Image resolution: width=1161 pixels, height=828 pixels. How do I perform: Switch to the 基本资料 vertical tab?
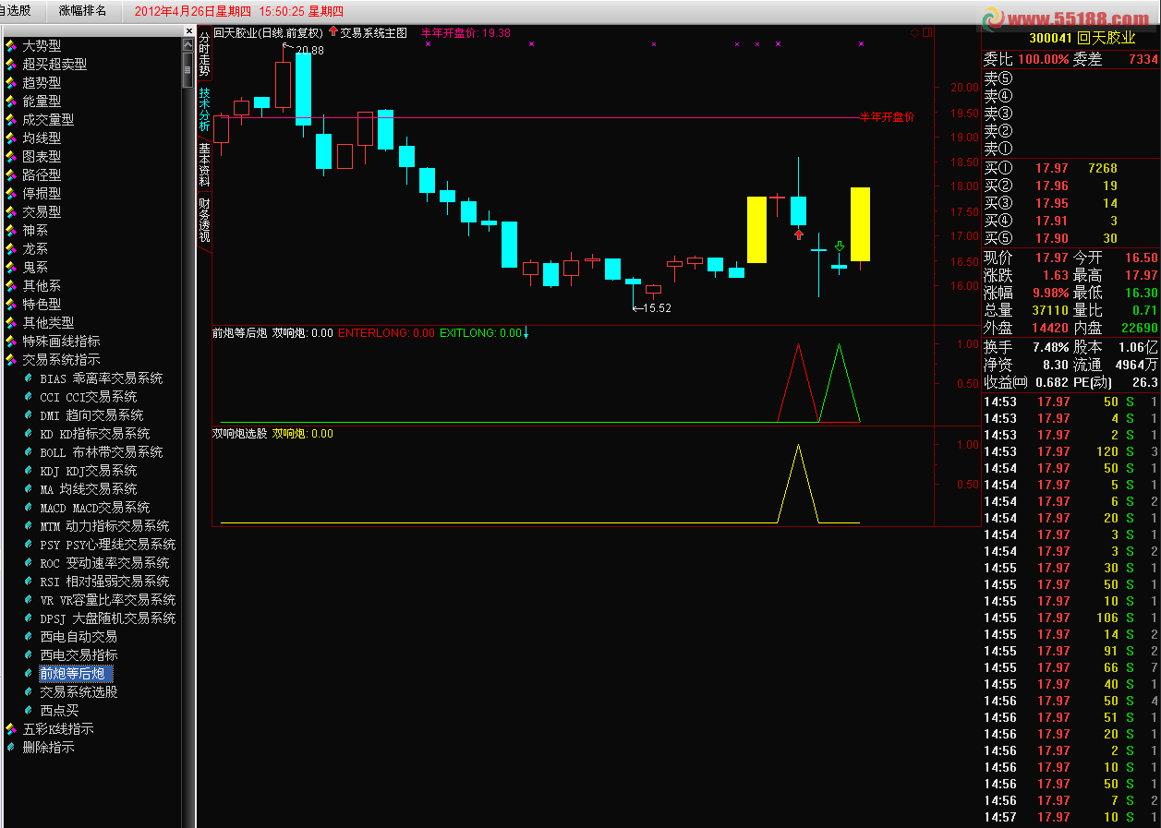tap(204, 165)
